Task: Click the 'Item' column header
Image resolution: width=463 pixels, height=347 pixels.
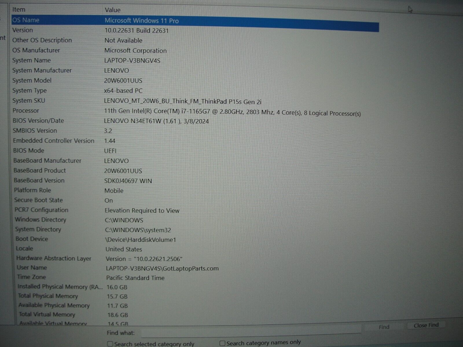Action: tap(19, 10)
